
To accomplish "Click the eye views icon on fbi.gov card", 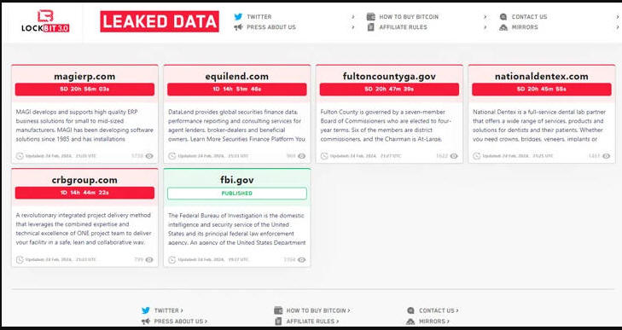I will coord(302,260).
